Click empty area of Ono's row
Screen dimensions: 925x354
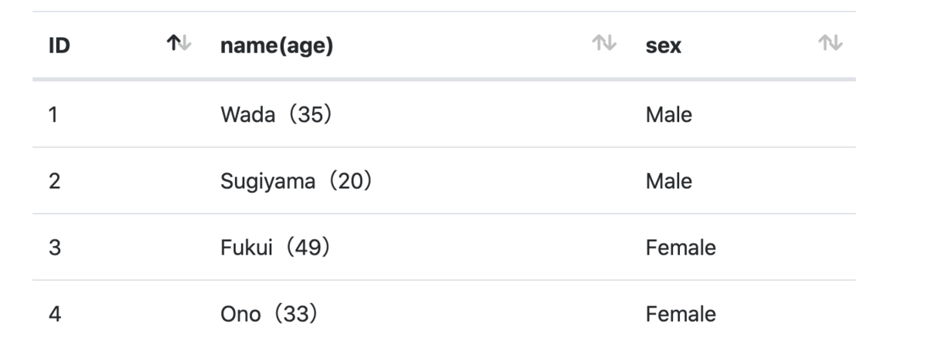478,314
